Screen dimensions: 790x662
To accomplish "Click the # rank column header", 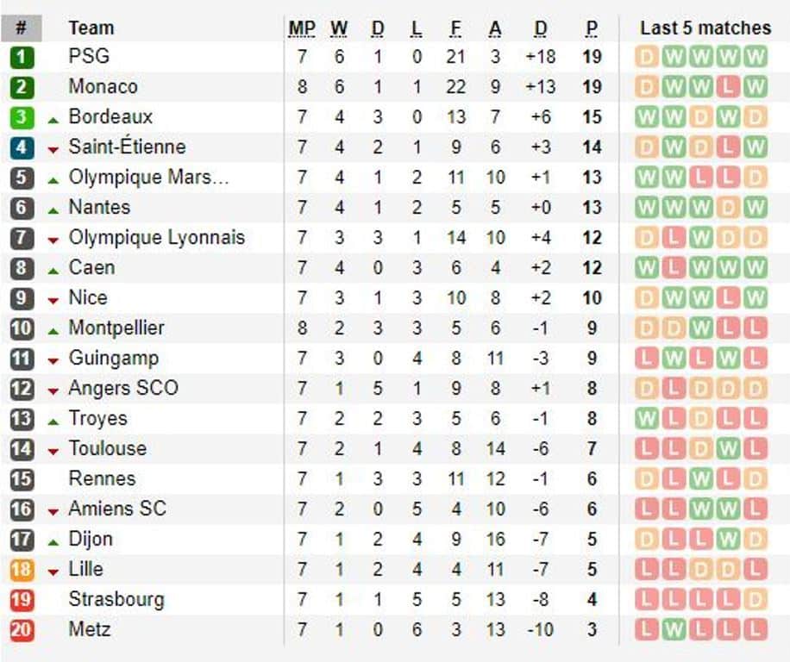I will 22,28.
